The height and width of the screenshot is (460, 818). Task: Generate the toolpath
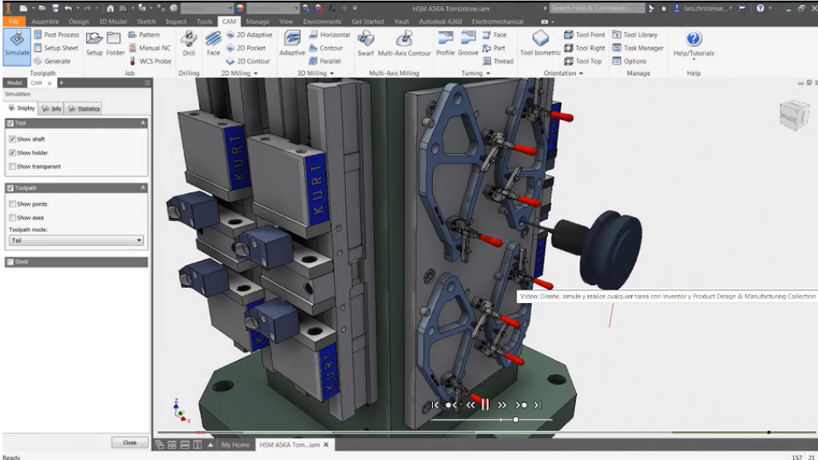point(52,61)
